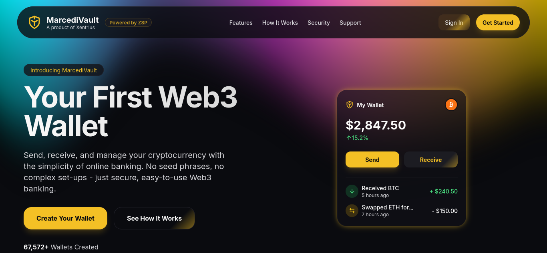The image size is (547, 253).
Task: Click See How It Works button
Action: 154,218
